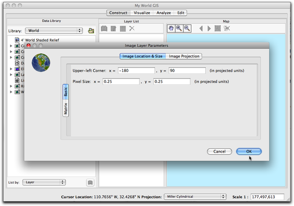The width and height of the screenshot is (294, 206).
Task: Click the edit layer notepad icon
Action: coord(113,29)
